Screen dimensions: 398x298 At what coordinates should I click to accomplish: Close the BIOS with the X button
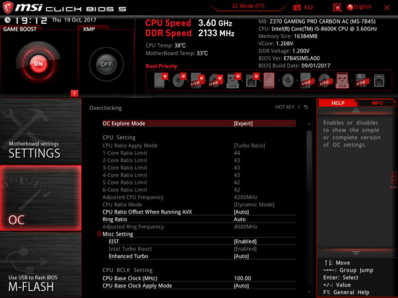pos(387,8)
